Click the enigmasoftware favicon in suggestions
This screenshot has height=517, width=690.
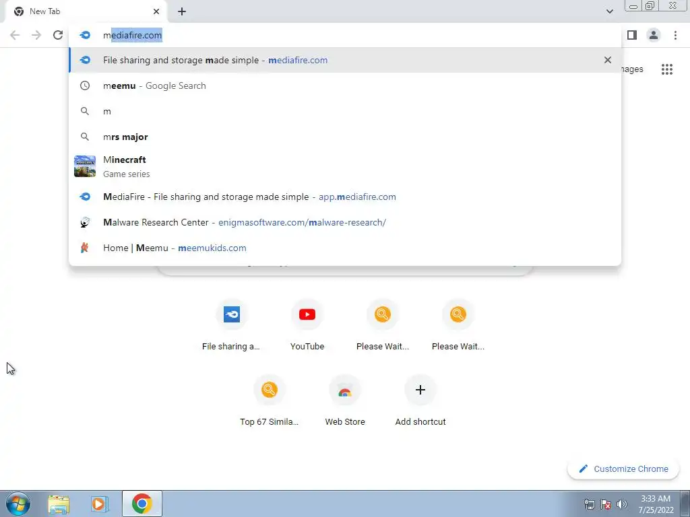[85, 222]
